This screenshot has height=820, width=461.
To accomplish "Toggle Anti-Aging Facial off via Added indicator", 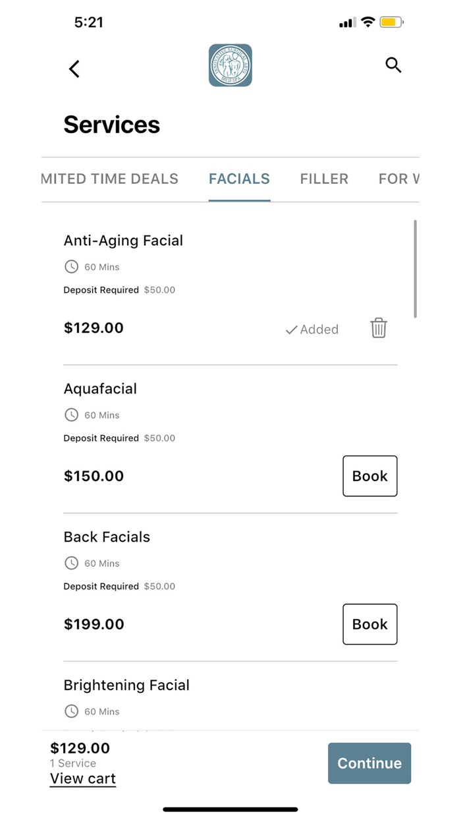I will click(312, 330).
